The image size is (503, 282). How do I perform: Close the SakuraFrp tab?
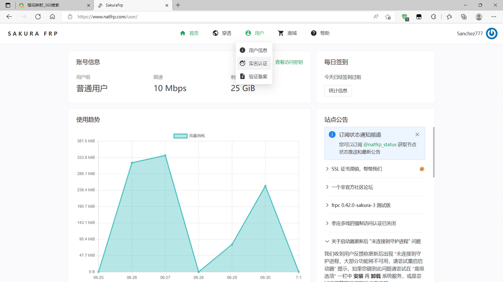tap(167, 5)
